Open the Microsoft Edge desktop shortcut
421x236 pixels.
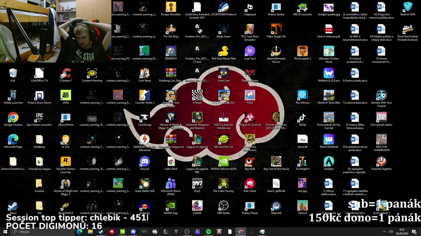click(x=13, y=139)
